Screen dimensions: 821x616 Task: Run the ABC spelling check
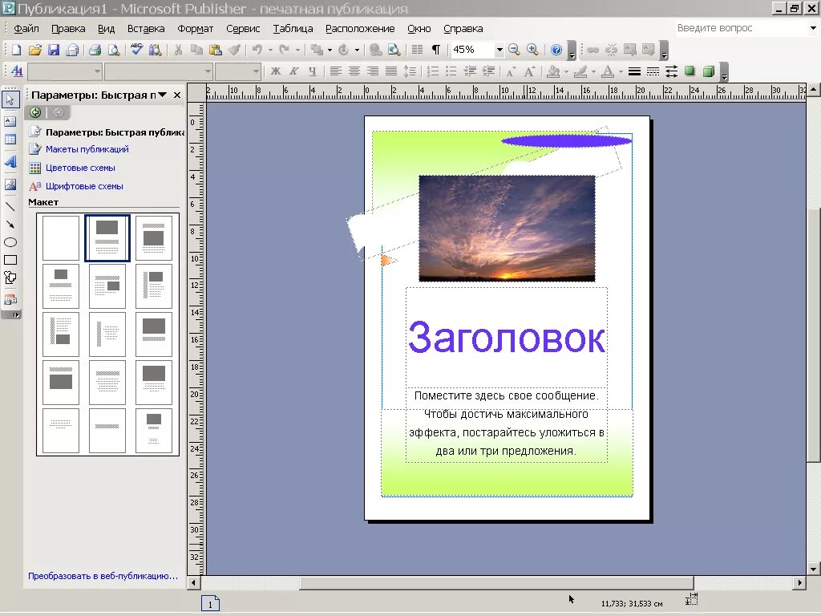tap(136, 50)
